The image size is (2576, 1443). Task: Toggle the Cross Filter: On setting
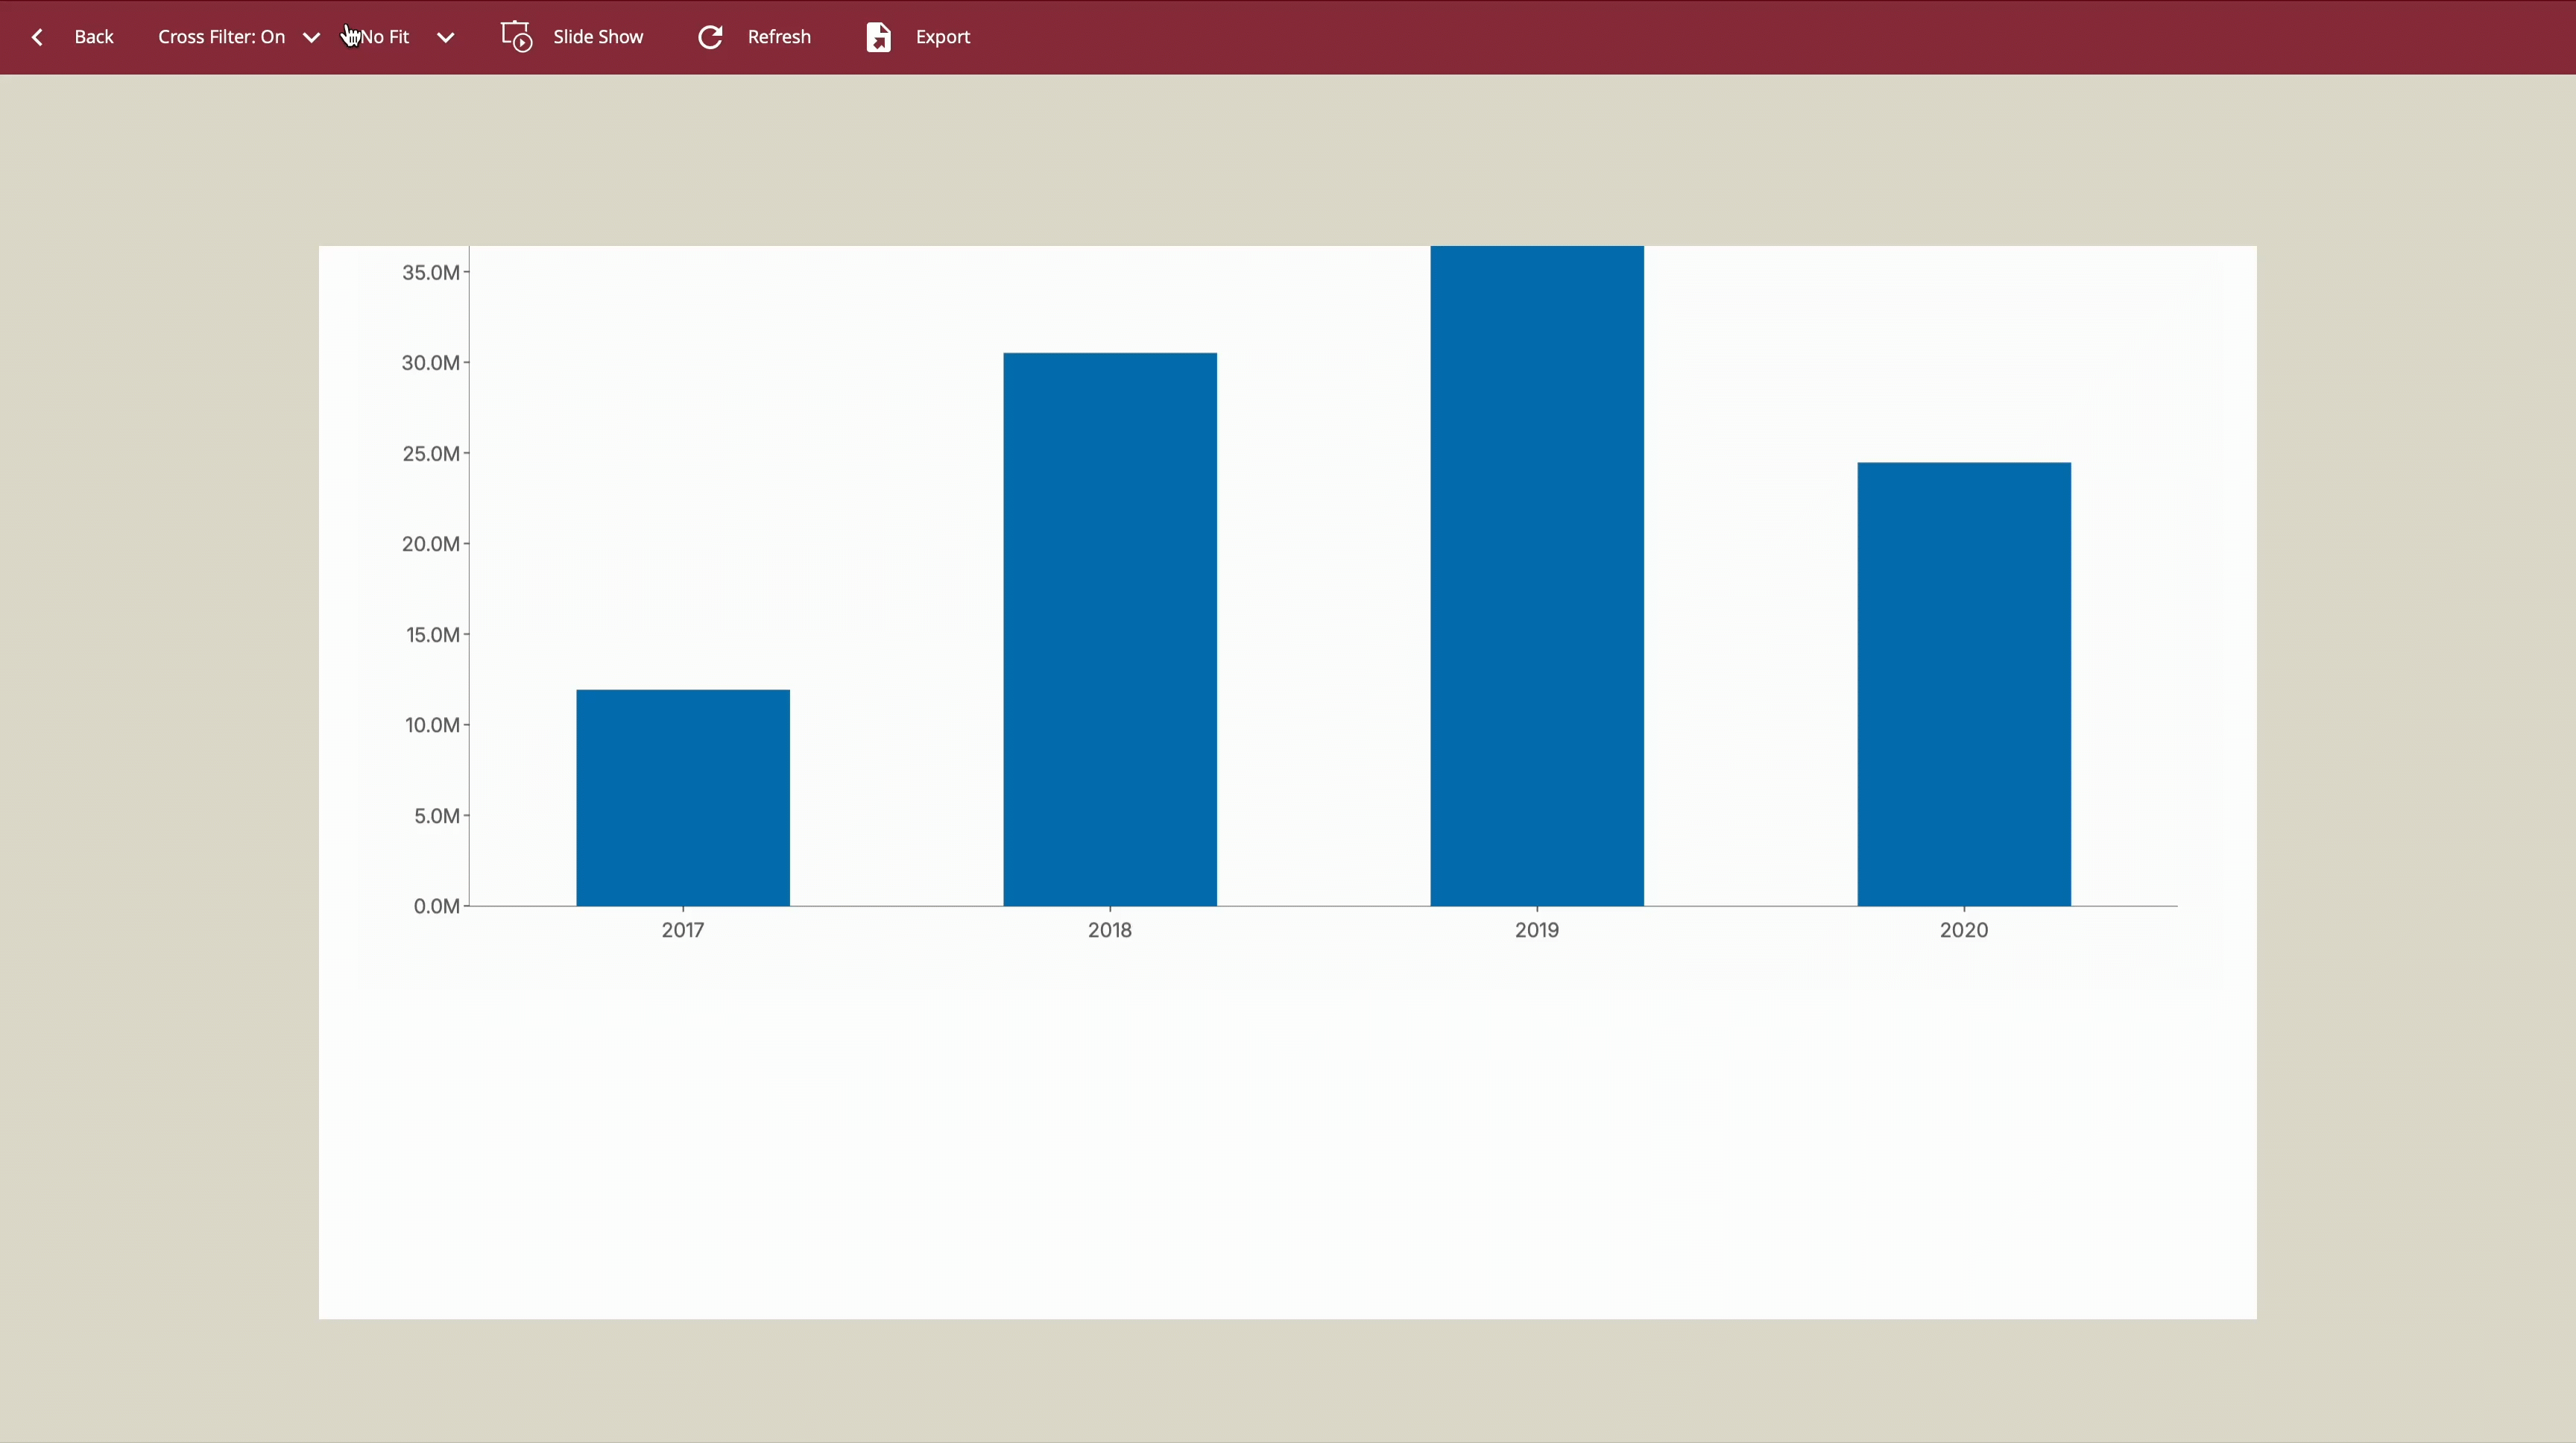tap(221, 37)
